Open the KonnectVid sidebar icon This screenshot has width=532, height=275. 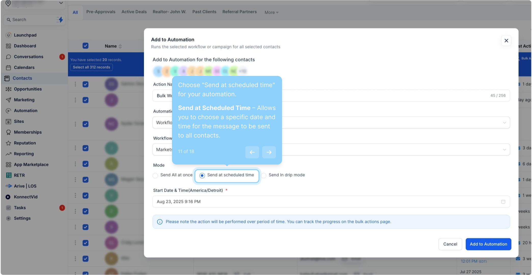click(x=8, y=197)
